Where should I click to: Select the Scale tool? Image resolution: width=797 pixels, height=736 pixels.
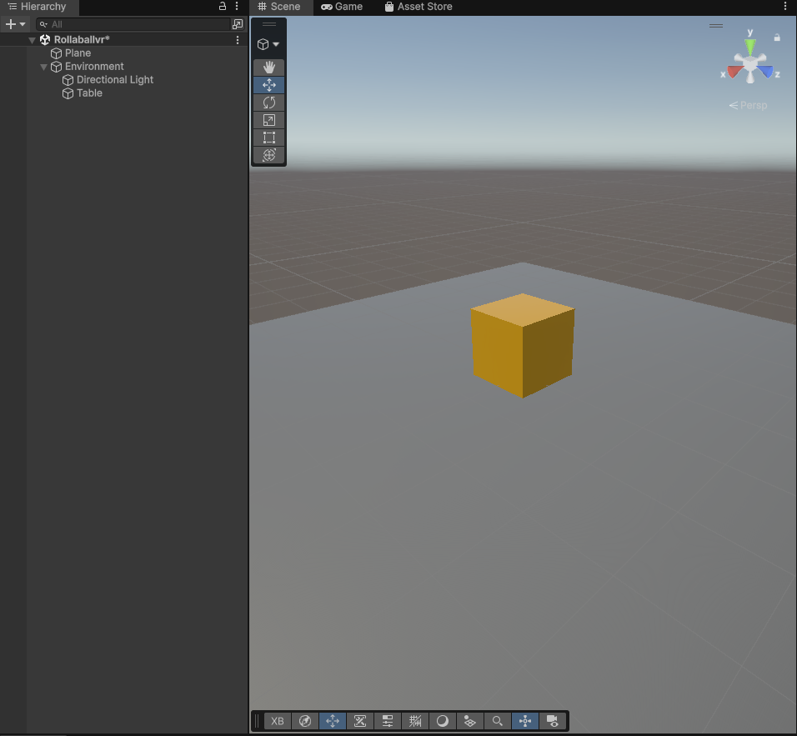(269, 120)
